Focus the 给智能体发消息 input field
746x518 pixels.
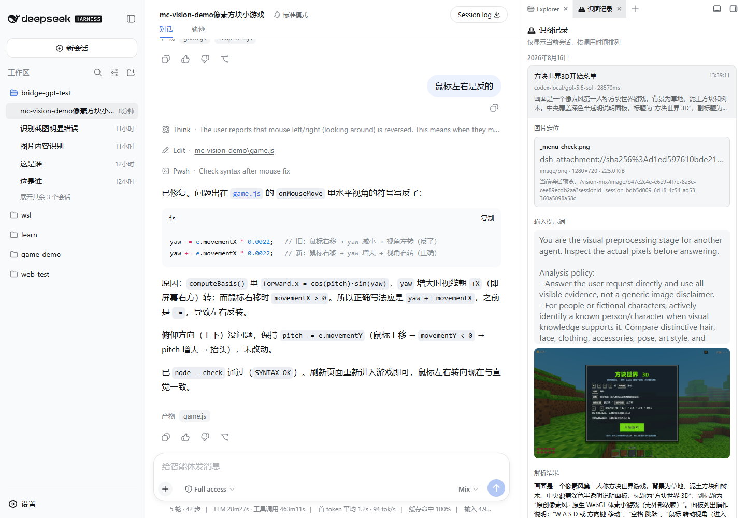(332, 466)
